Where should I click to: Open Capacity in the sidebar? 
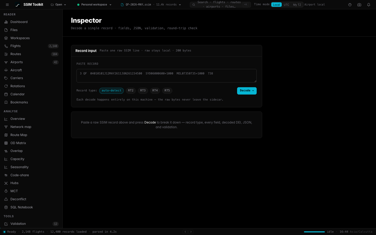17,159
